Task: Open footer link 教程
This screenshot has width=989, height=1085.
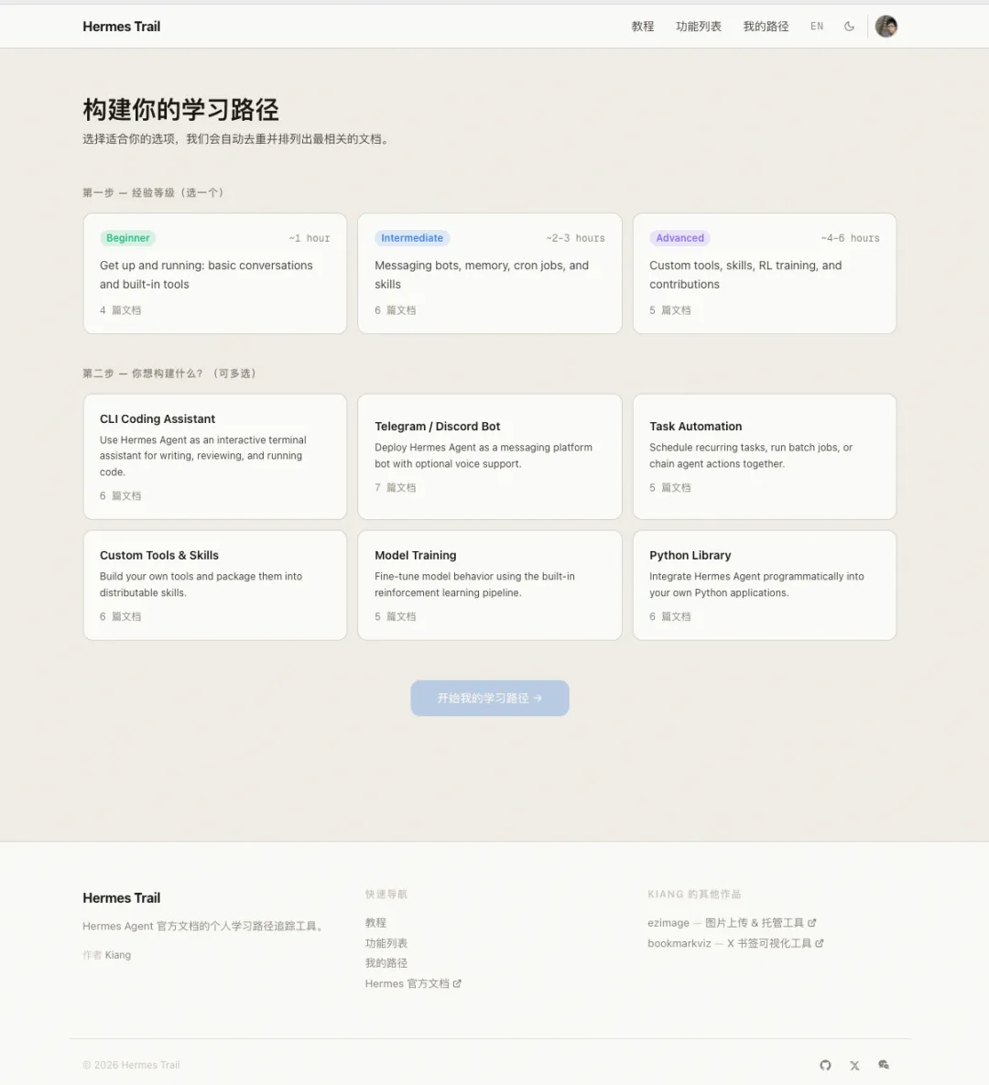Action: click(375, 922)
